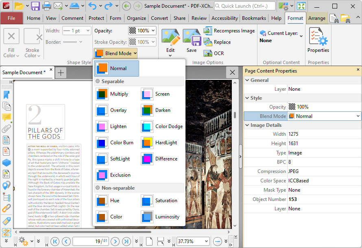Switch to the Home tab
Image resolution: width=362 pixels, height=248 pixels.
coord(33,18)
